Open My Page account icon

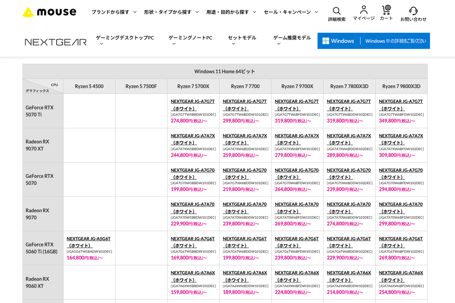pyautogui.click(x=364, y=10)
